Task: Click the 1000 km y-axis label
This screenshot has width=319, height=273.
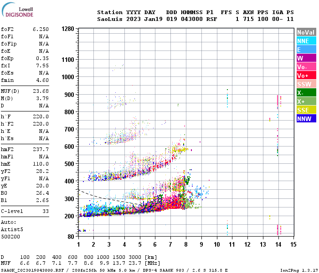Action: pos(68,77)
